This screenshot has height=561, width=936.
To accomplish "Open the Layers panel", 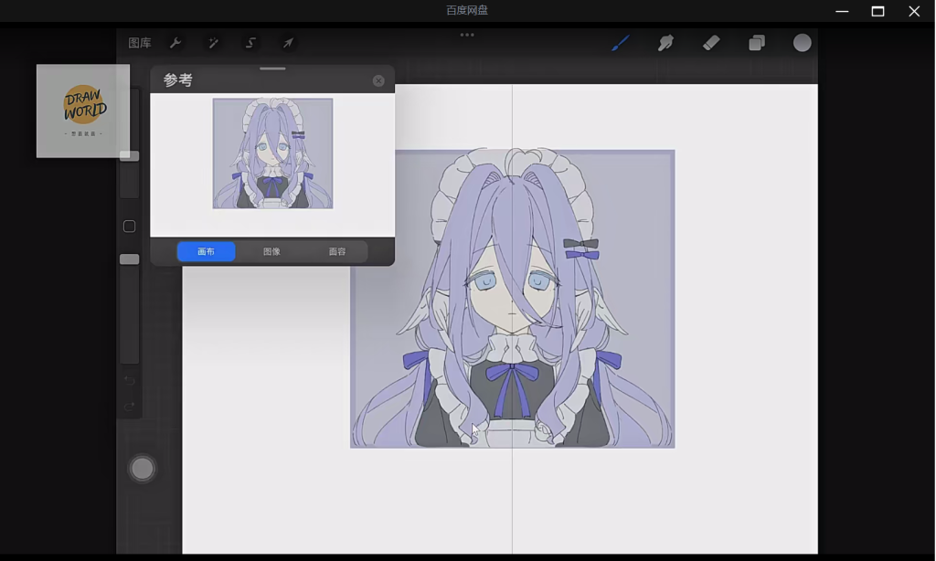I will tap(757, 43).
